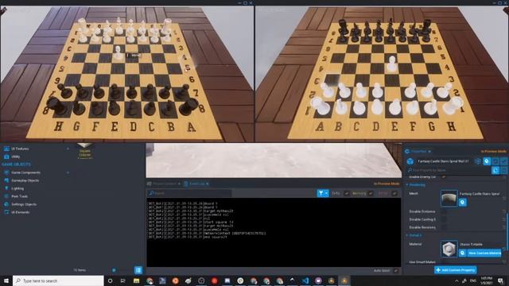Open the Post Tools category

click(19, 196)
